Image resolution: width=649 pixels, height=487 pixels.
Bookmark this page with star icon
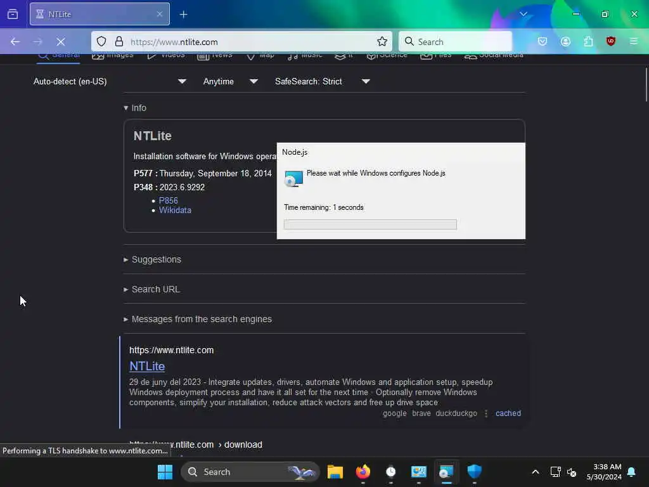382,41
